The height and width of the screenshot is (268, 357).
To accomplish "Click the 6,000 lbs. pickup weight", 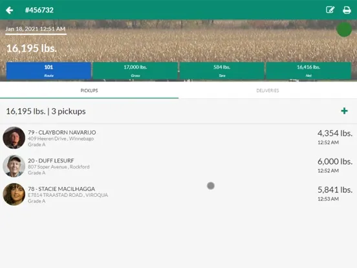I will pyautogui.click(x=335, y=161).
